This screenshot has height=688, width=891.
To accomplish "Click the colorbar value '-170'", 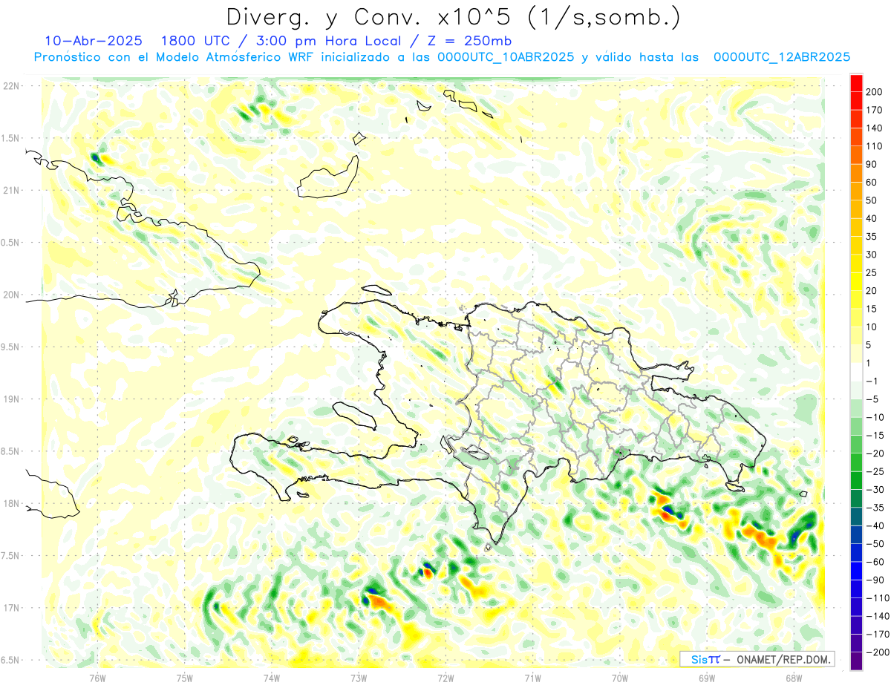I will click(x=878, y=635).
